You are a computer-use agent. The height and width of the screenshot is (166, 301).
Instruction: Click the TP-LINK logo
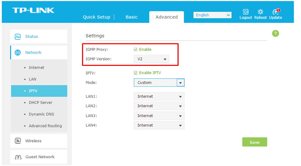coord(33,10)
